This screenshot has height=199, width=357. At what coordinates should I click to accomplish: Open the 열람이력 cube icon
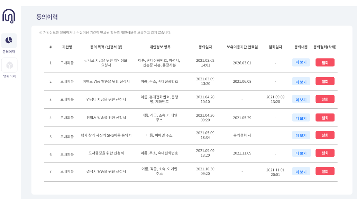tap(9, 65)
